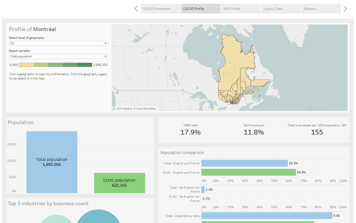Click the 1000K axis label in Population chart
This screenshot has height=223, width=356.
point(12,161)
